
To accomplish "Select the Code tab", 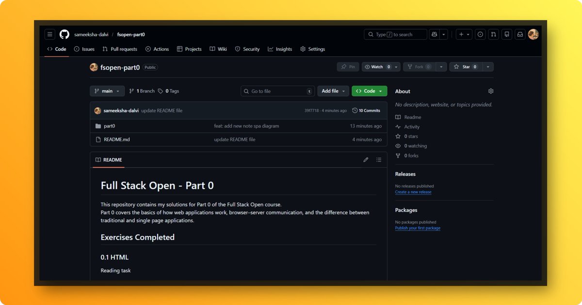I will (57, 49).
